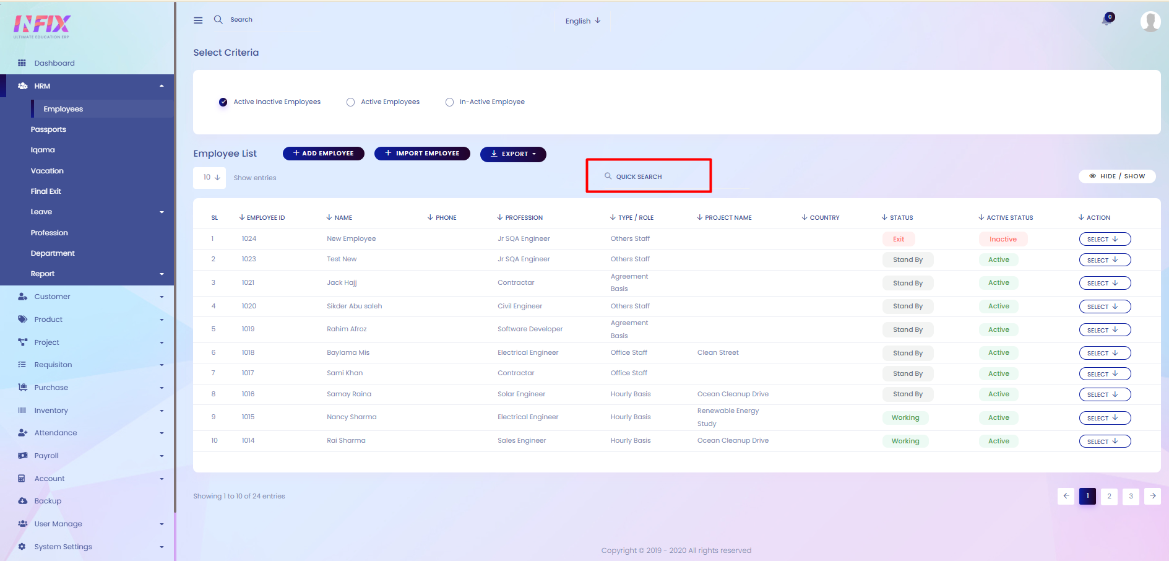1169x561 pixels.
Task: Click the Payroll money icon
Action: click(x=22, y=456)
